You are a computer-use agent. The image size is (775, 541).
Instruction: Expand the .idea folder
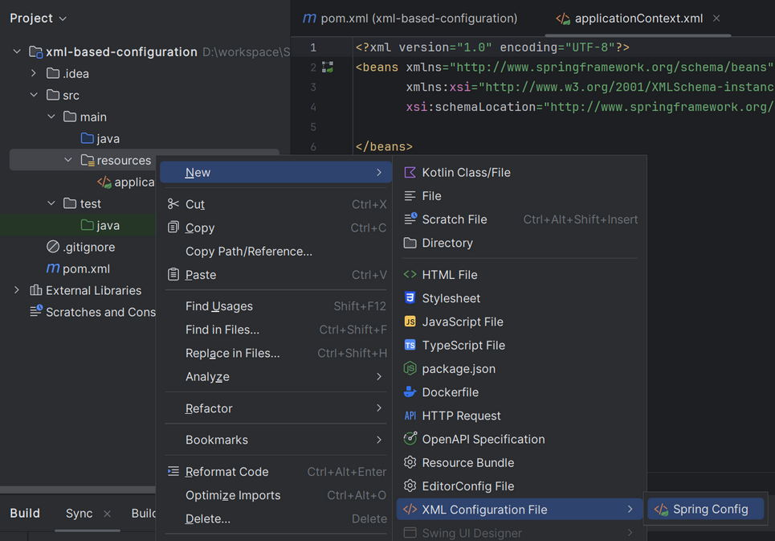point(34,74)
